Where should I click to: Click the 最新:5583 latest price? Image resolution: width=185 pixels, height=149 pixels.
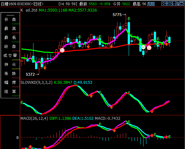click(88, 4)
